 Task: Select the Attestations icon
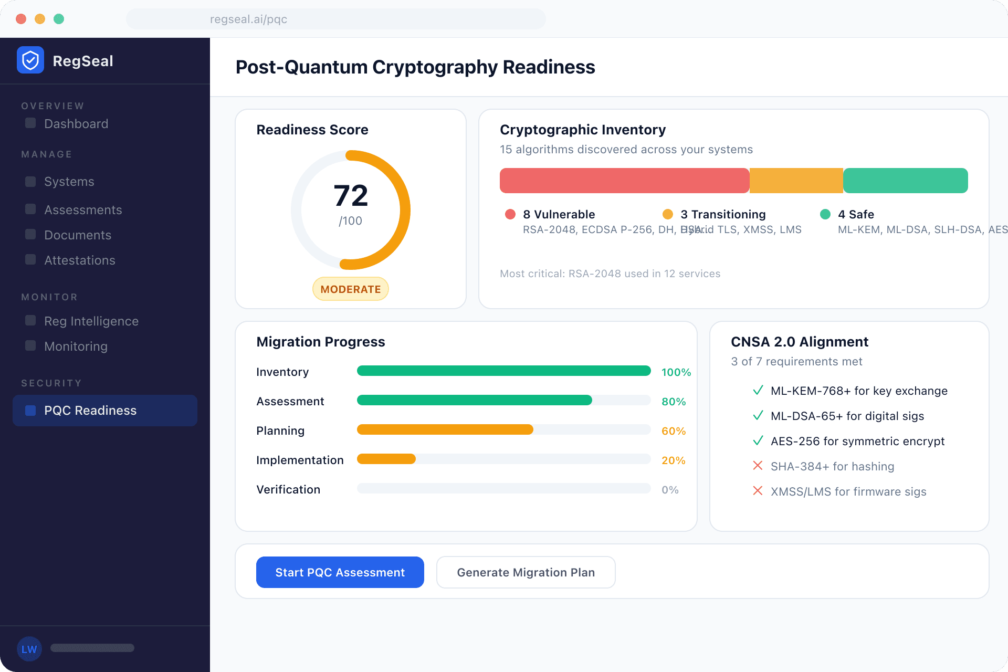(30, 259)
